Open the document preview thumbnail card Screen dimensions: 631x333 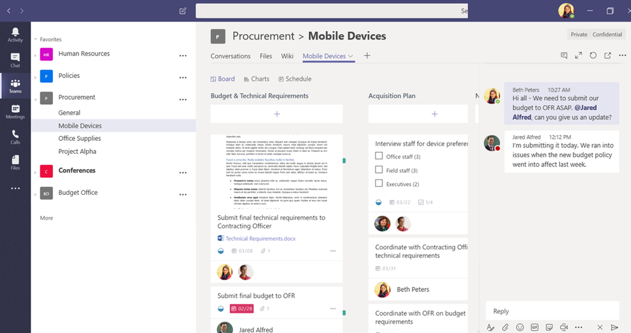[277, 172]
